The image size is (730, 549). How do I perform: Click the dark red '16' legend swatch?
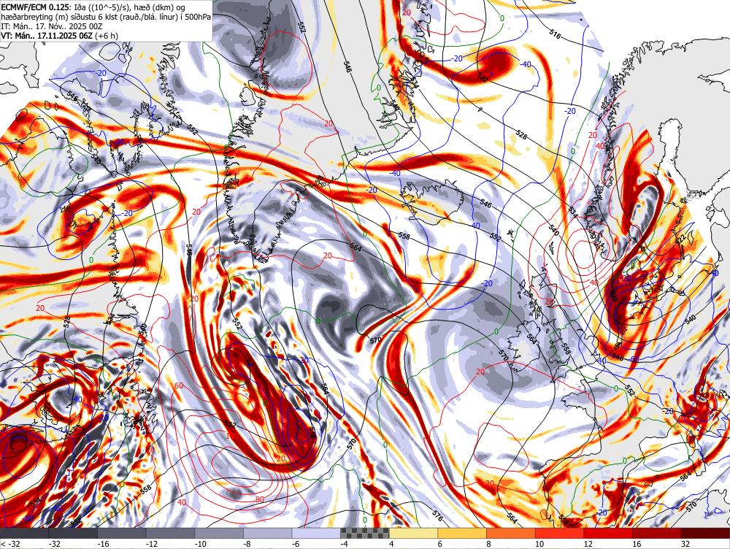tap(657, 533)
